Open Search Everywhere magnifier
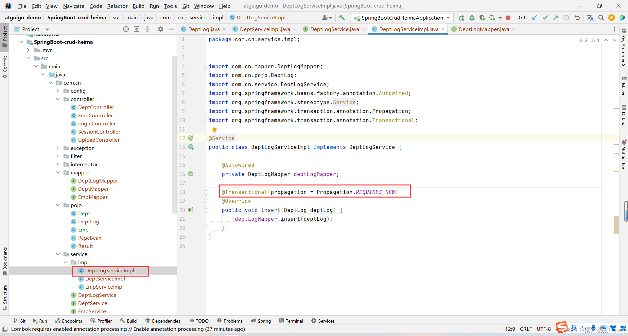 [x=601, y=18]
